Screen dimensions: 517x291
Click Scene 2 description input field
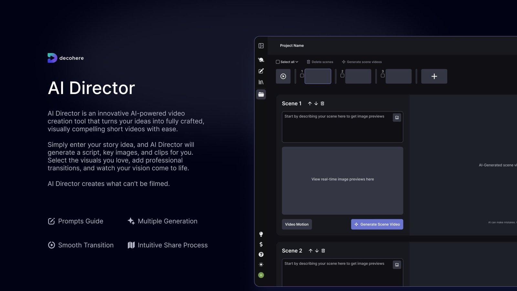[343, 273]
